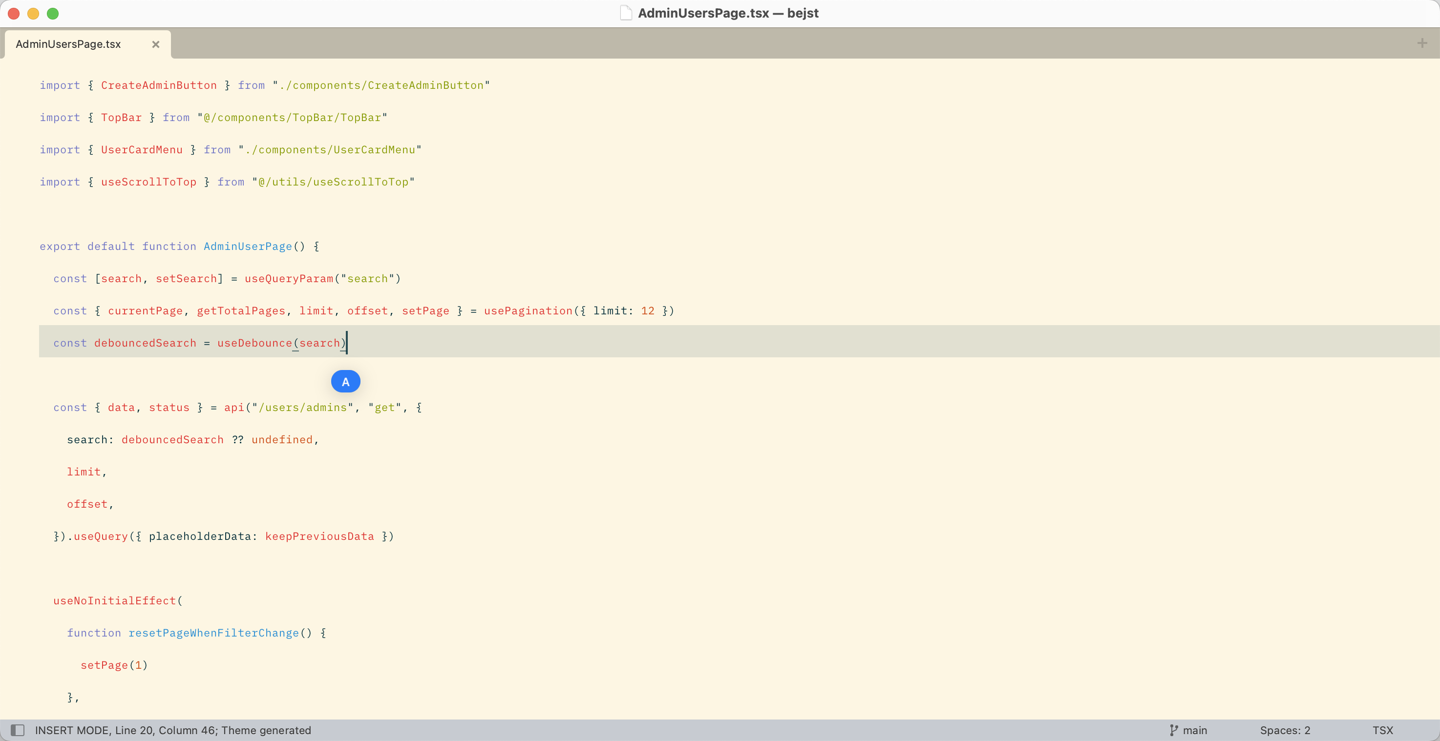This screenshot has height=741, width=1440.
Task: Click the UserCardMenu import identifier
Action: (142, 150)
